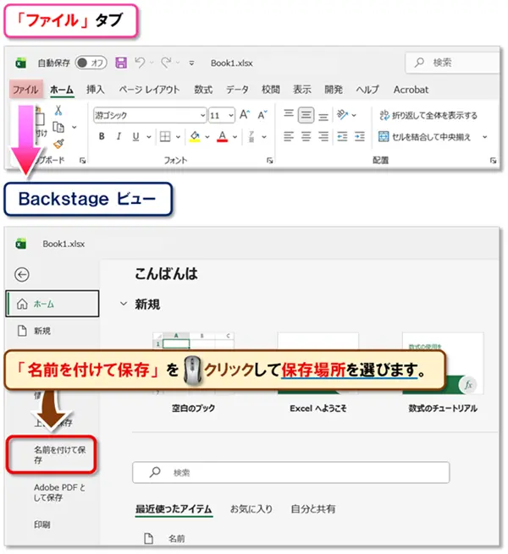Switch to the 挿入 ribbon tab
Image resolution: width=508 pixels, height=554 pixels.
[96, 90]
